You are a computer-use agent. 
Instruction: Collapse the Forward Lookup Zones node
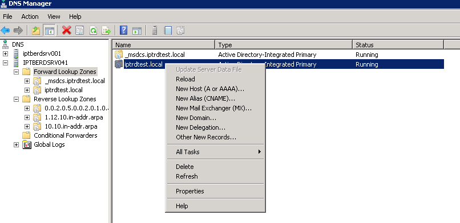(16, 72)
